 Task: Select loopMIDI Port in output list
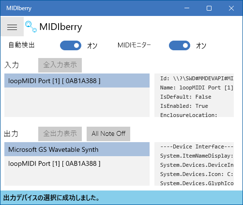(77, 163)
